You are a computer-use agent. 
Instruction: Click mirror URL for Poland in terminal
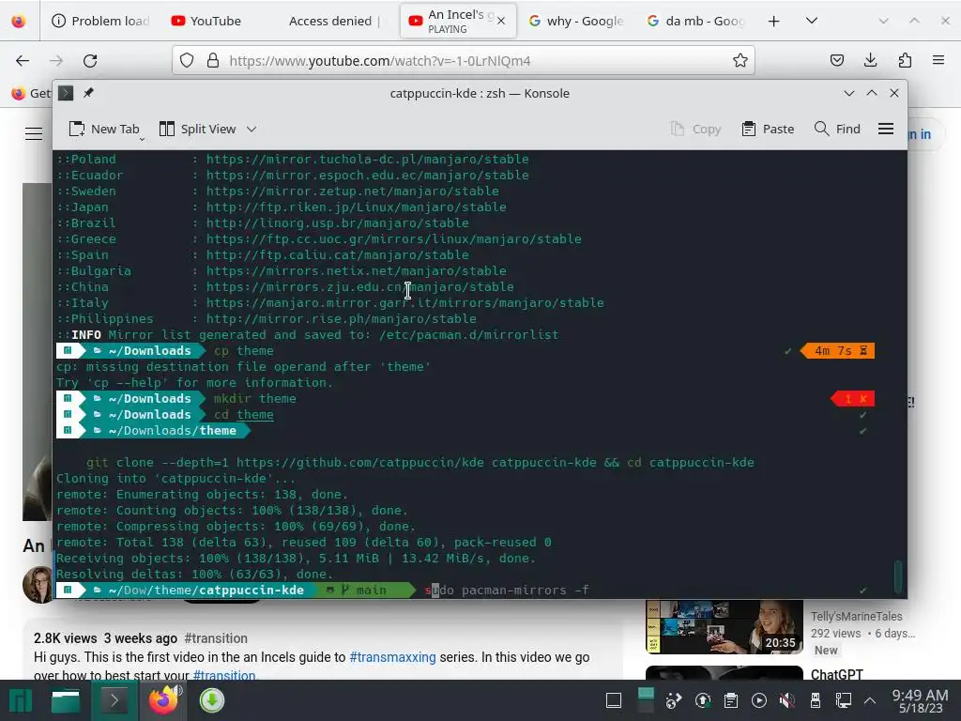pyautogui.click(x=367, y=159)
